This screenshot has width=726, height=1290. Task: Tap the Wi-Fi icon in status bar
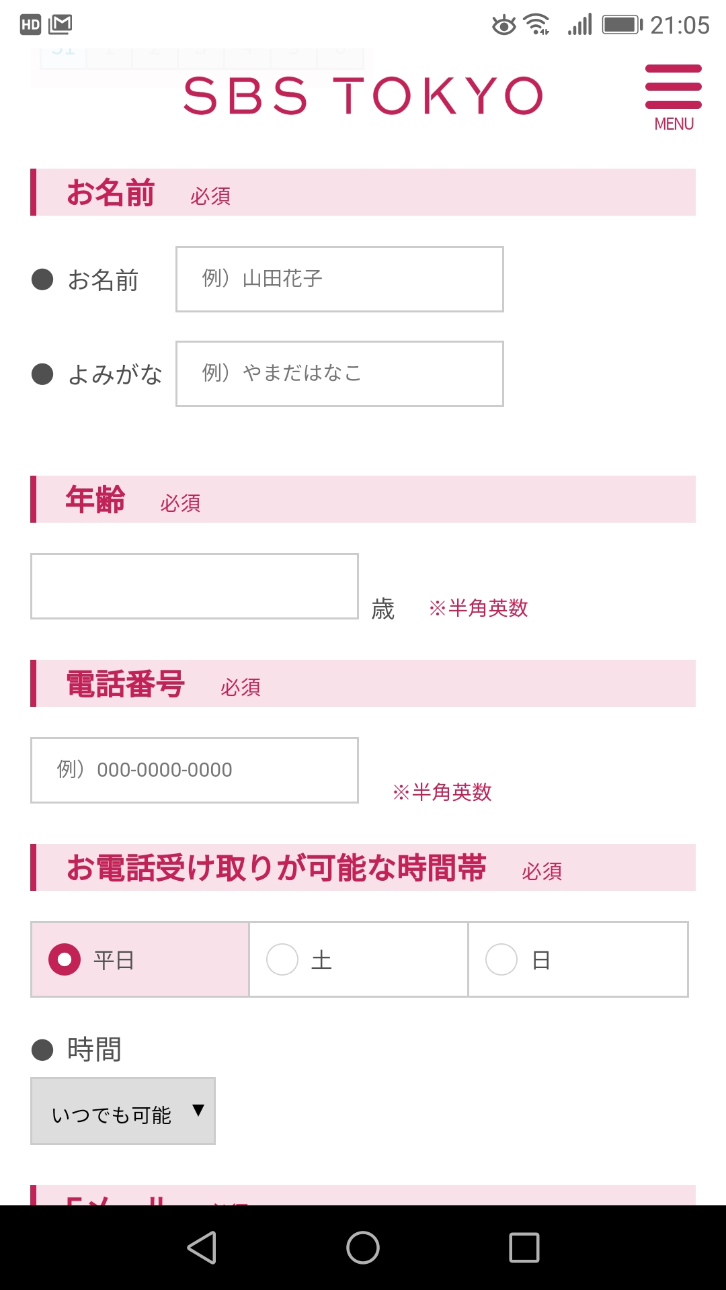pyautogui.click(x=536, y=25)
